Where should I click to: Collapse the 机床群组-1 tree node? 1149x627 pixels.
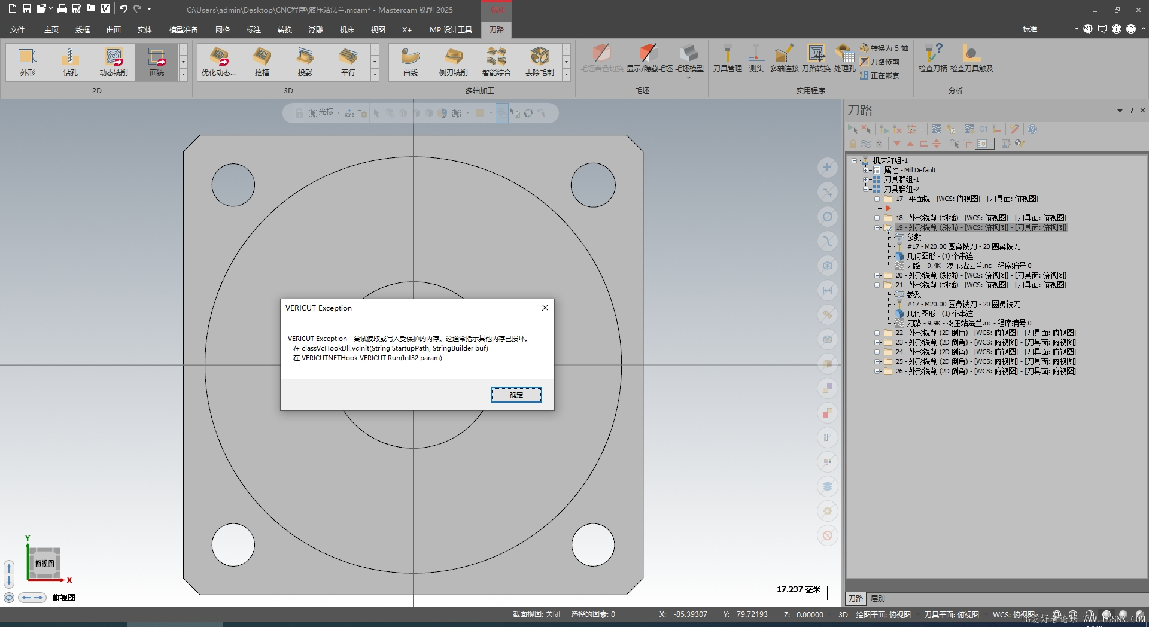(x=854, y=160)
